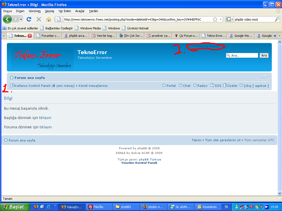282x211 pixels.
Task: Click the stop loading X icon
Action: [x=39, y=19]
